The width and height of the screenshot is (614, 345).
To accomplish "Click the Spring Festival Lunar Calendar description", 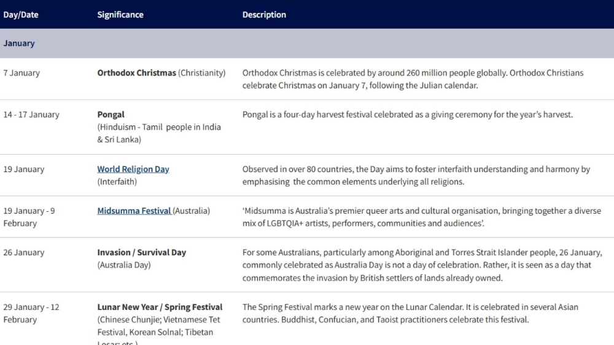I will pyautogui.click(x=410, y=313).
